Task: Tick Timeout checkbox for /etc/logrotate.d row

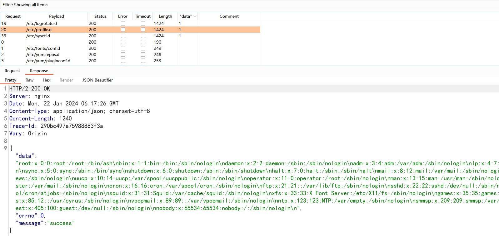Action: [143, 23]
